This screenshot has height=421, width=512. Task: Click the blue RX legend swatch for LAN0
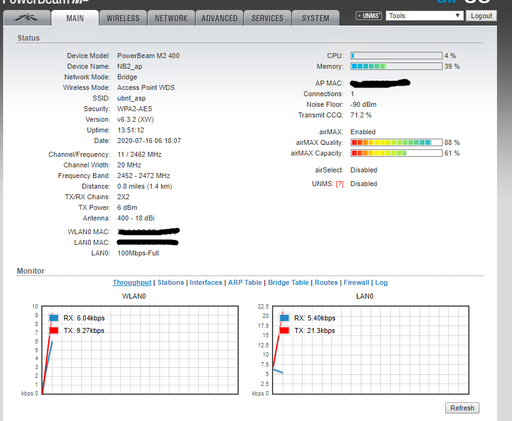coord(284,318)
